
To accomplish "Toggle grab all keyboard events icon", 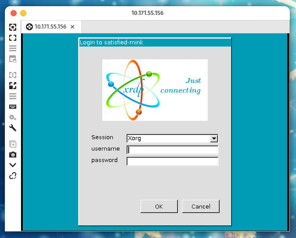I will pos(13,107).
